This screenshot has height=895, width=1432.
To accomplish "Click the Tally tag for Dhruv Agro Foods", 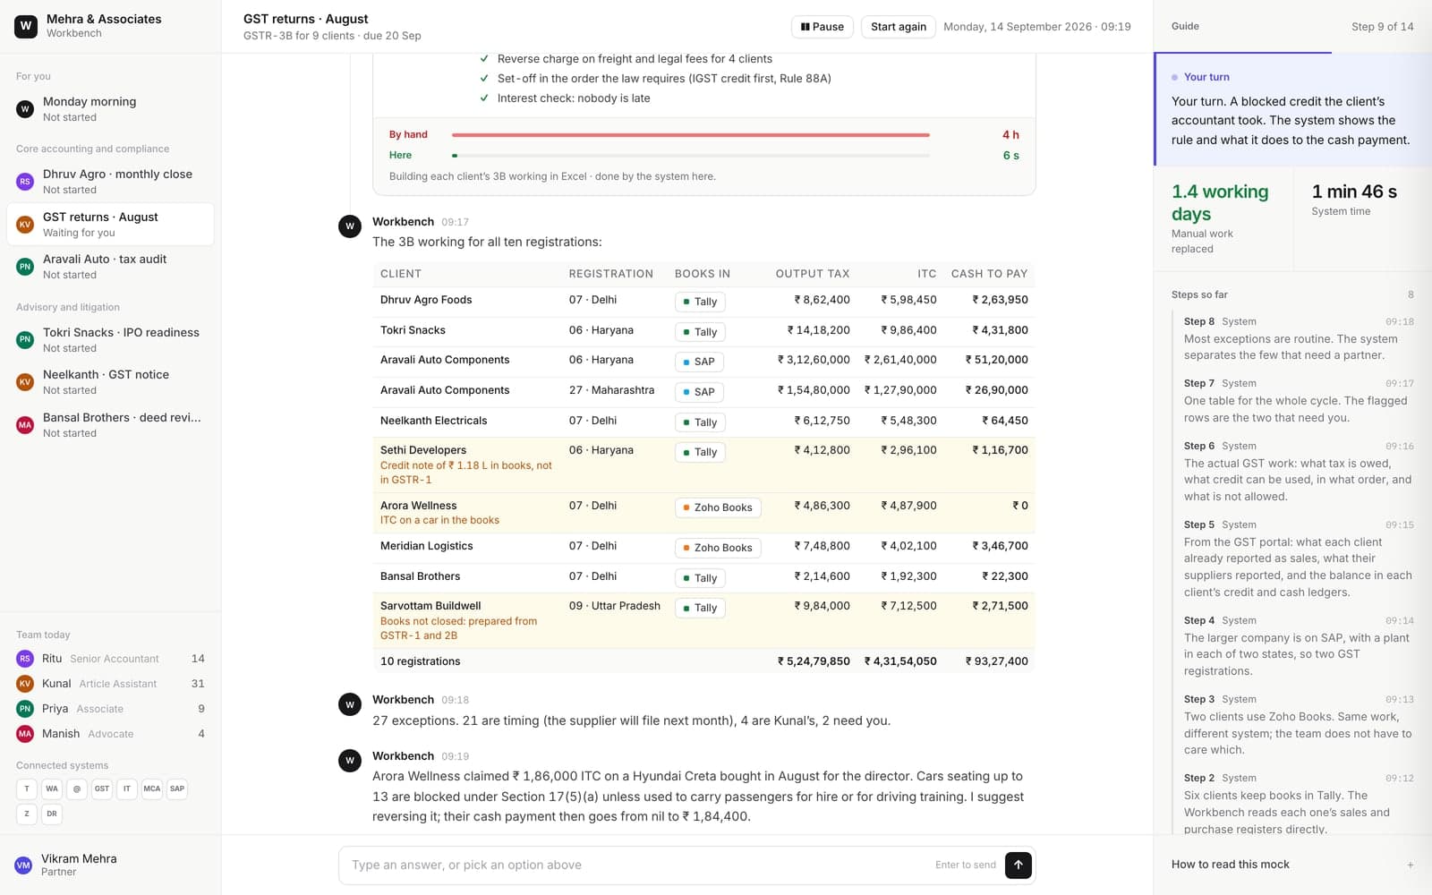I will (x=699, y=302).
